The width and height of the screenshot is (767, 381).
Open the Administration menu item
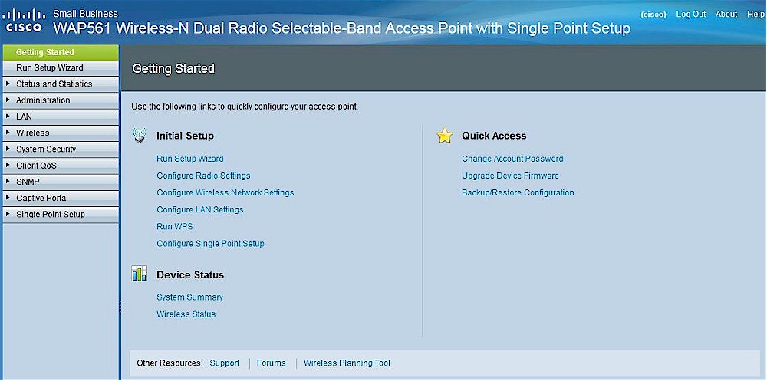click(61, 100)
